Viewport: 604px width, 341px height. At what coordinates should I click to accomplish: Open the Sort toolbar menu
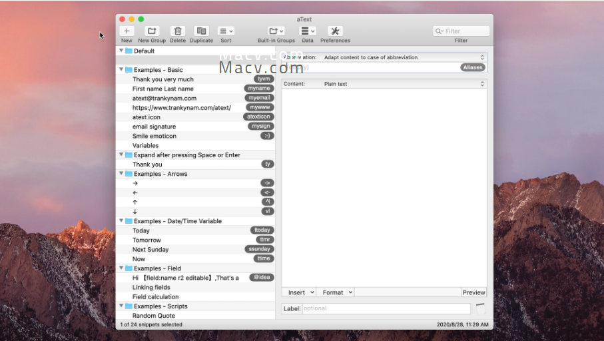click(x=226, y=31)
